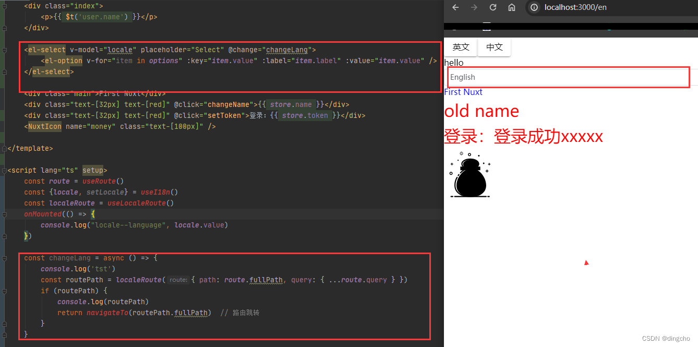Click the red 登录 login text
The height and width of the screenshot is (347, 698).
coord(523,136)
